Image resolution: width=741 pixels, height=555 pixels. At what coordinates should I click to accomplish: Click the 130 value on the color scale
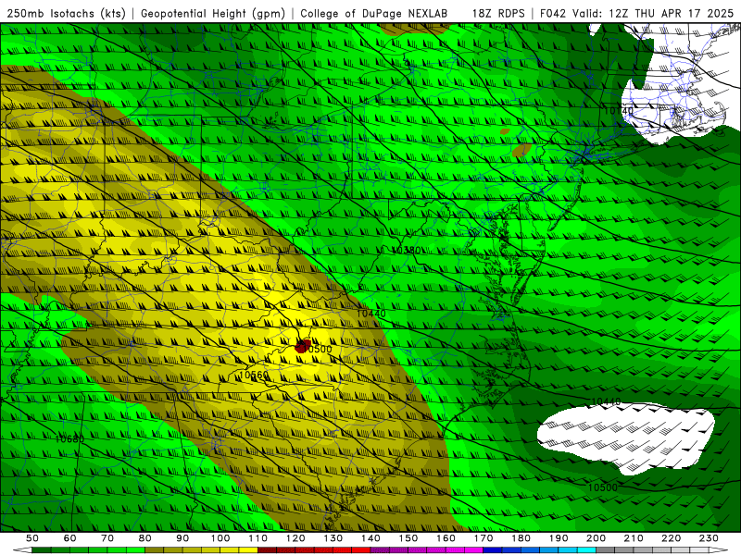[333, 538]
